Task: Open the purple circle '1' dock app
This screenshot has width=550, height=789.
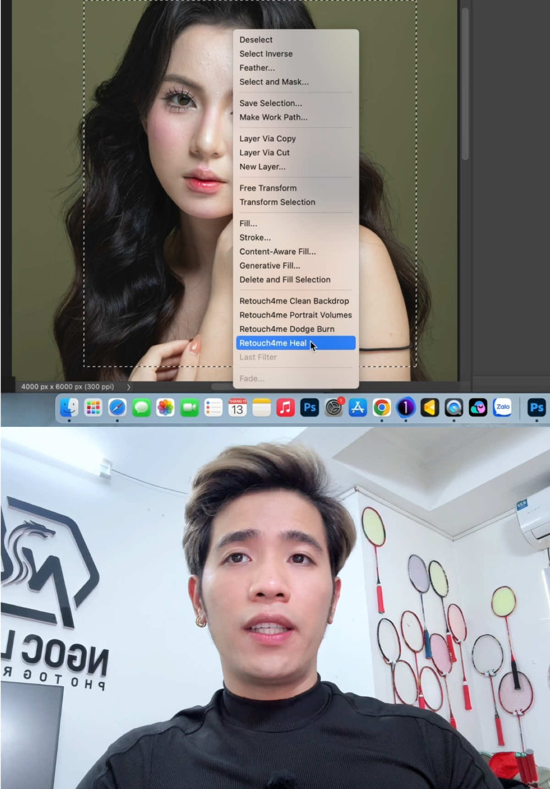Action: 406,408
